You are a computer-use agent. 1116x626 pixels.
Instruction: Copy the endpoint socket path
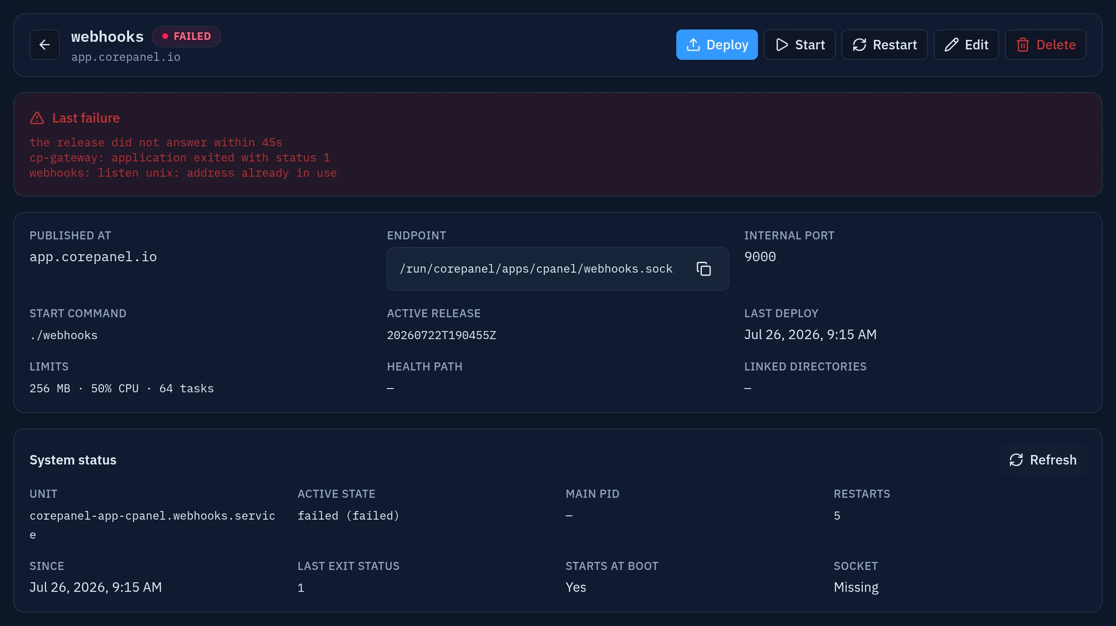coord(703,269)
